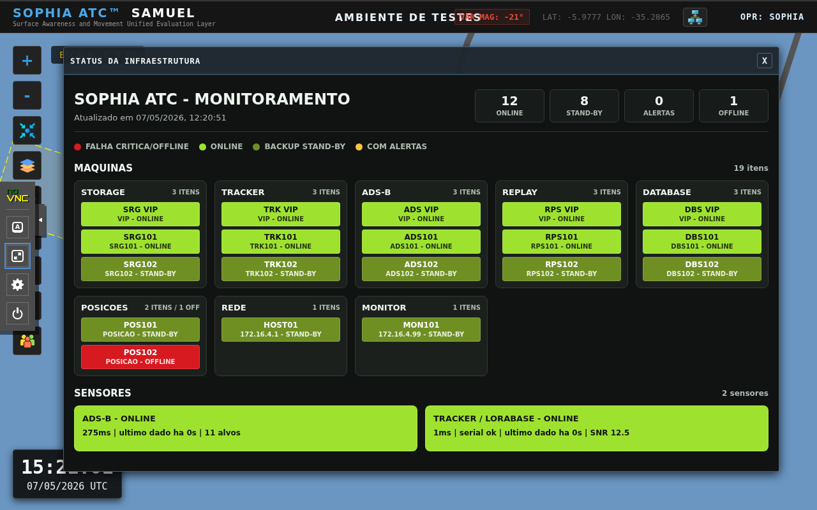817x510 pixels.
Task: Select the SRG101 machine card
Action: [x=140, y=242]
